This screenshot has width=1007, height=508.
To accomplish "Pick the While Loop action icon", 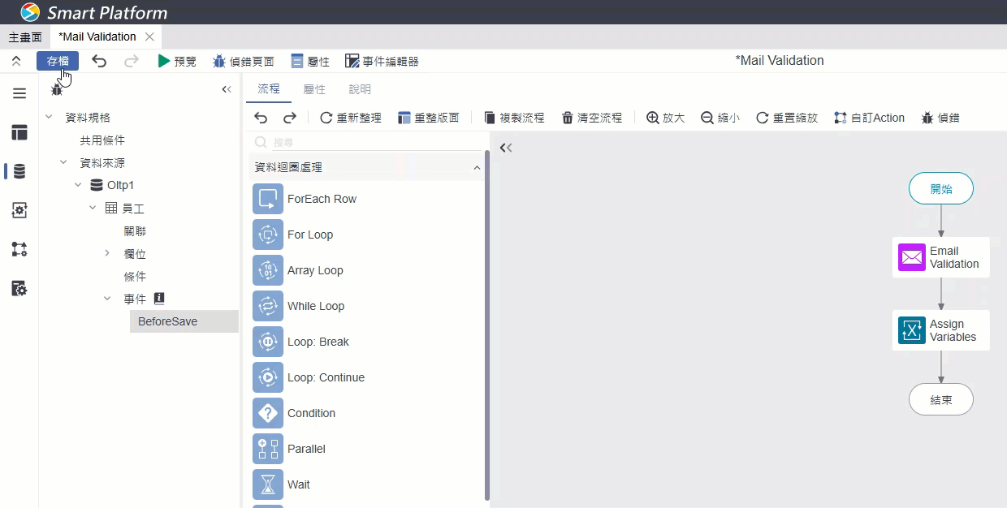I will point(268,306).
